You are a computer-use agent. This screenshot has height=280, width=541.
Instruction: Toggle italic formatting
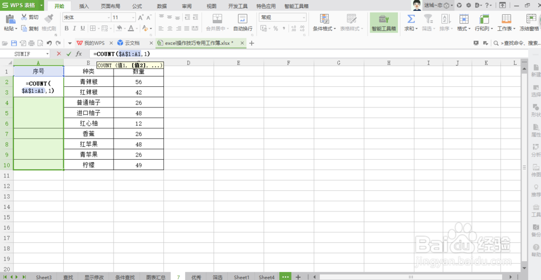click(x=74, y=28)
